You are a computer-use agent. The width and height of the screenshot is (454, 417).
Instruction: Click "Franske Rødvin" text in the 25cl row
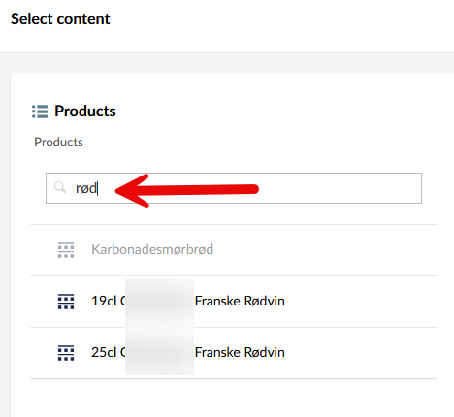(240, 352)
